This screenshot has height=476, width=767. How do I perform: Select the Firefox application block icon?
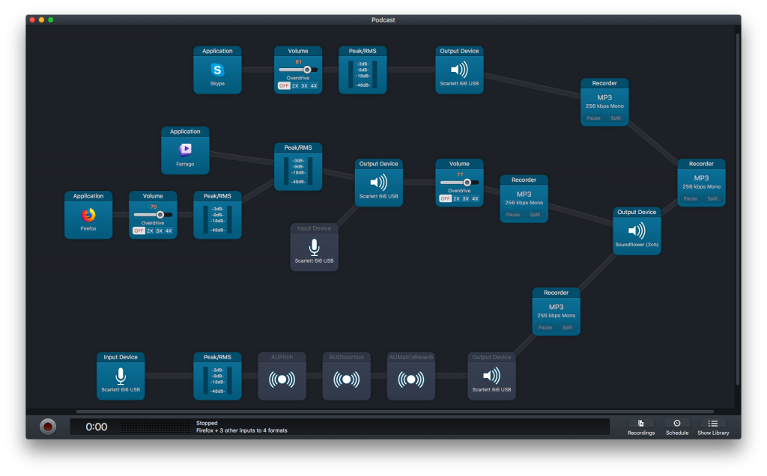click(88, 215)
